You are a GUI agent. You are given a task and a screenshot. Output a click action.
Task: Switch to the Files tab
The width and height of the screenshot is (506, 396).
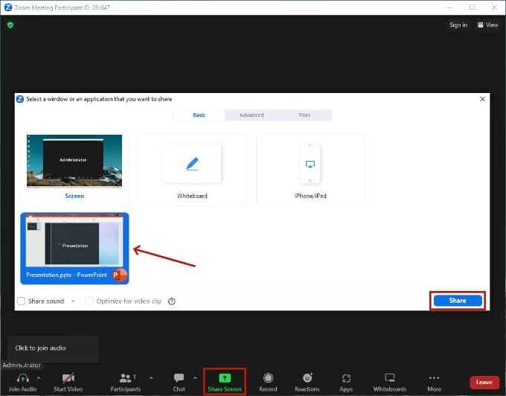304,115
